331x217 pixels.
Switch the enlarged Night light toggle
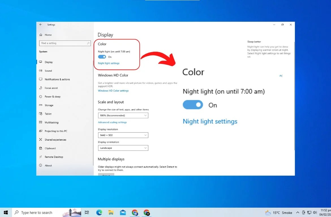click(193, 105)
